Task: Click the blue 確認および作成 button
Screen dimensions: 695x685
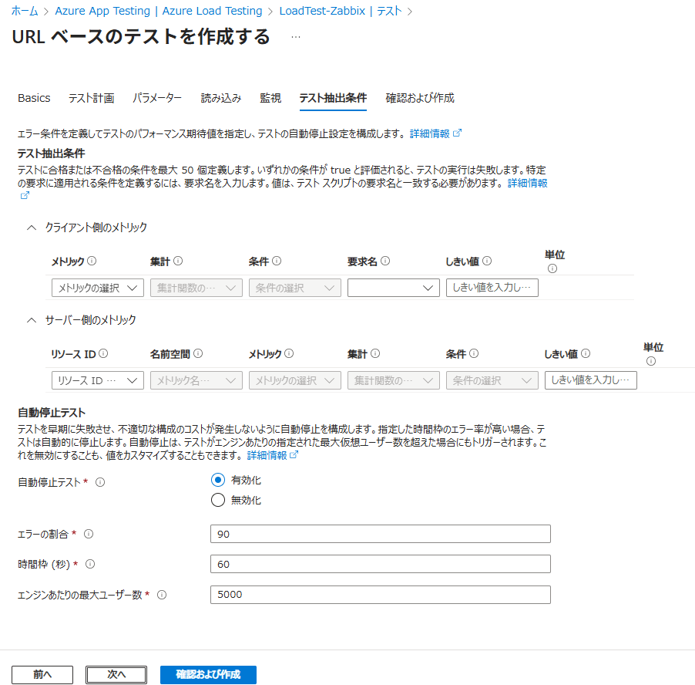Action: tap(208, 674)
